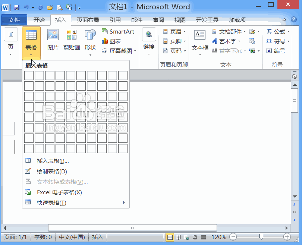Click the Undo icon in quick access toolbar

[26, 7]
